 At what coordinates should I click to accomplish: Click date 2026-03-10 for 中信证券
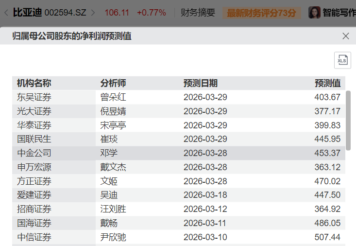click(x=205, y=237)
